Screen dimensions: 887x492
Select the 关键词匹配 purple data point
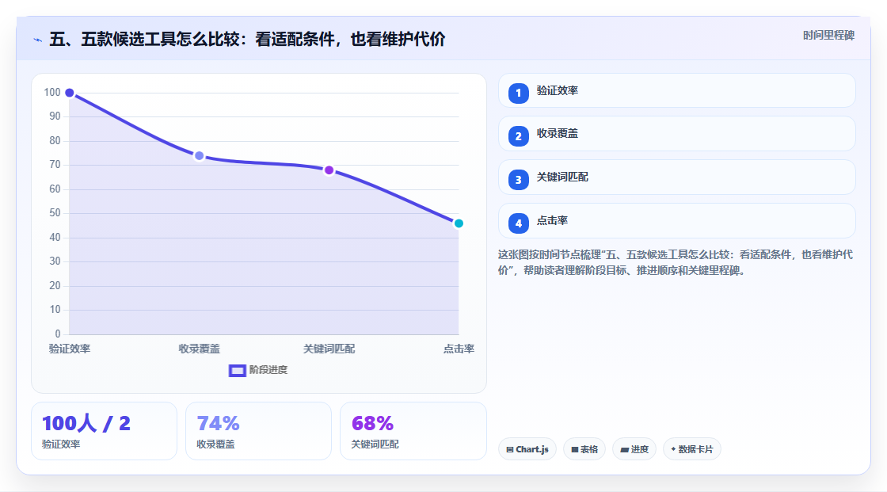(329, 170)
